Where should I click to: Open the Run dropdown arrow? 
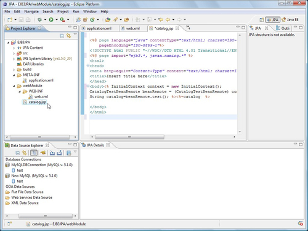coord(57,20)
